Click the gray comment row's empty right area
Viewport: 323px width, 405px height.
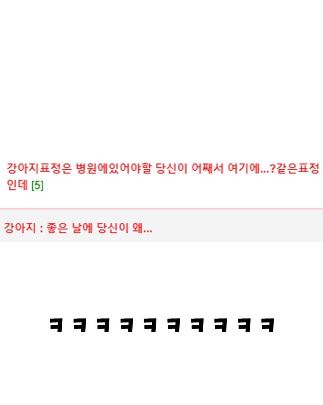(x=237, y=226)
